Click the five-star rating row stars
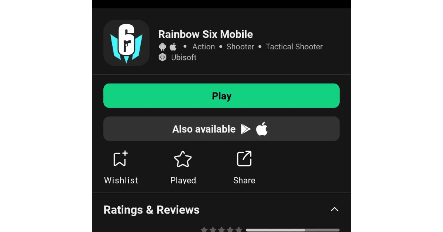 click(x=221, y=229)
